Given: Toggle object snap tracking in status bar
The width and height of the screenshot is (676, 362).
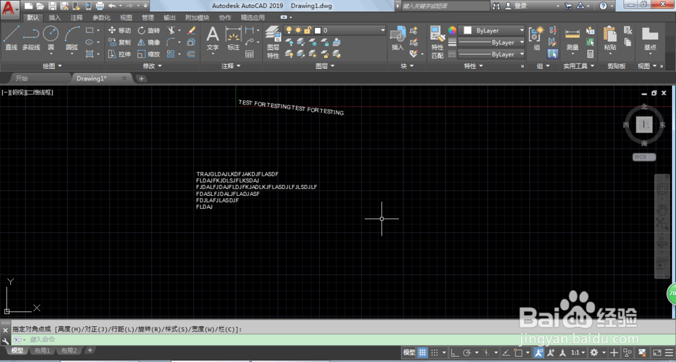Looking at the screenshot, I should coord(506,352).
